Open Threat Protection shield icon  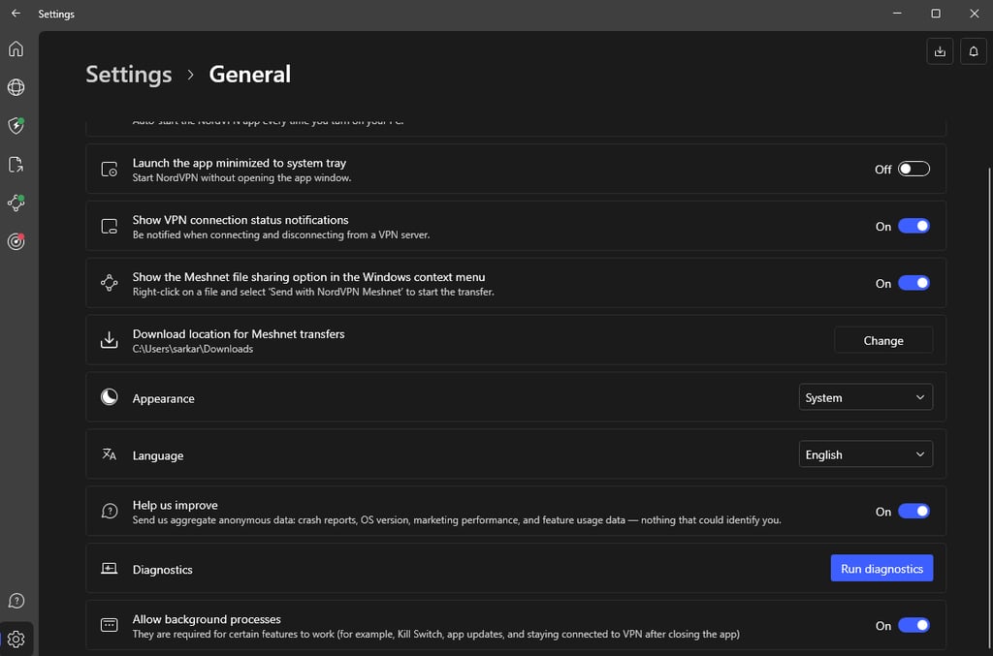(x=16, y=125)
